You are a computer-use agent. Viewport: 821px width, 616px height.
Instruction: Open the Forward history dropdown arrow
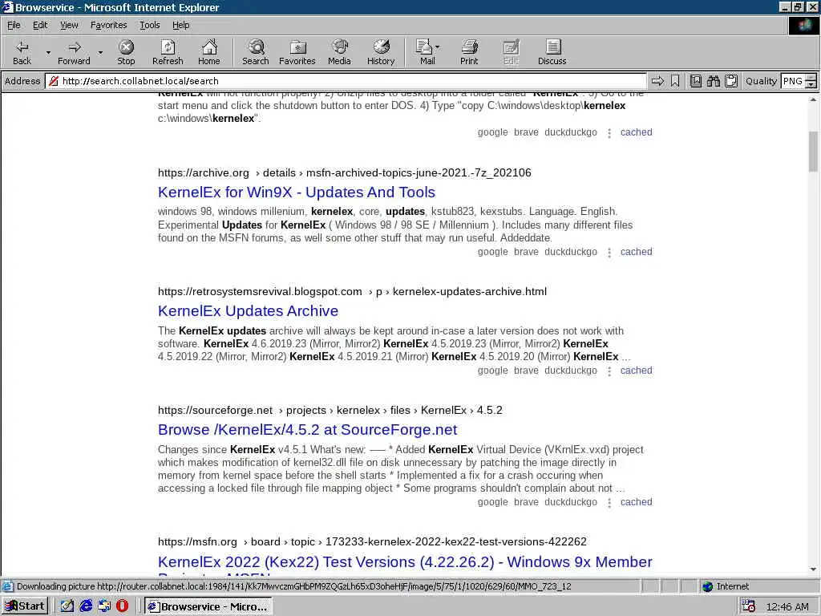pyautogui.click(x=100, y=52)
